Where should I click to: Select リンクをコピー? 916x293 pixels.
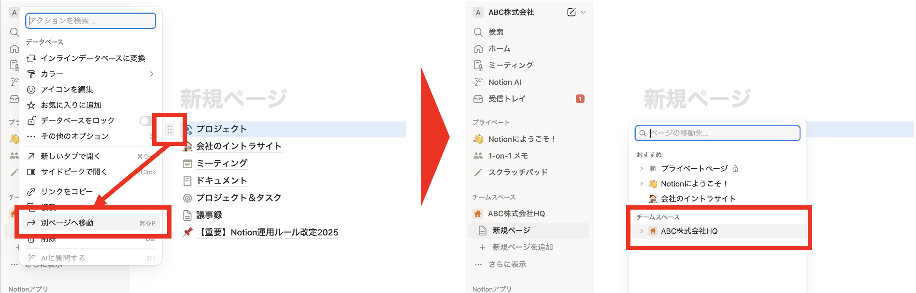[x=91, y=192]
